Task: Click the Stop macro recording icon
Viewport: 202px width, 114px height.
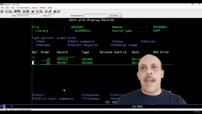Action: (41, 11)
